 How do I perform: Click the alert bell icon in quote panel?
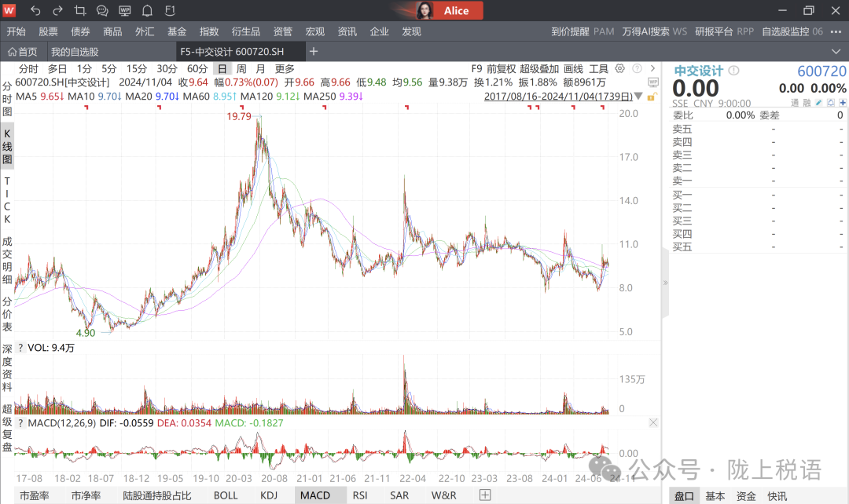pyautogui.click(x=831, y=103)
